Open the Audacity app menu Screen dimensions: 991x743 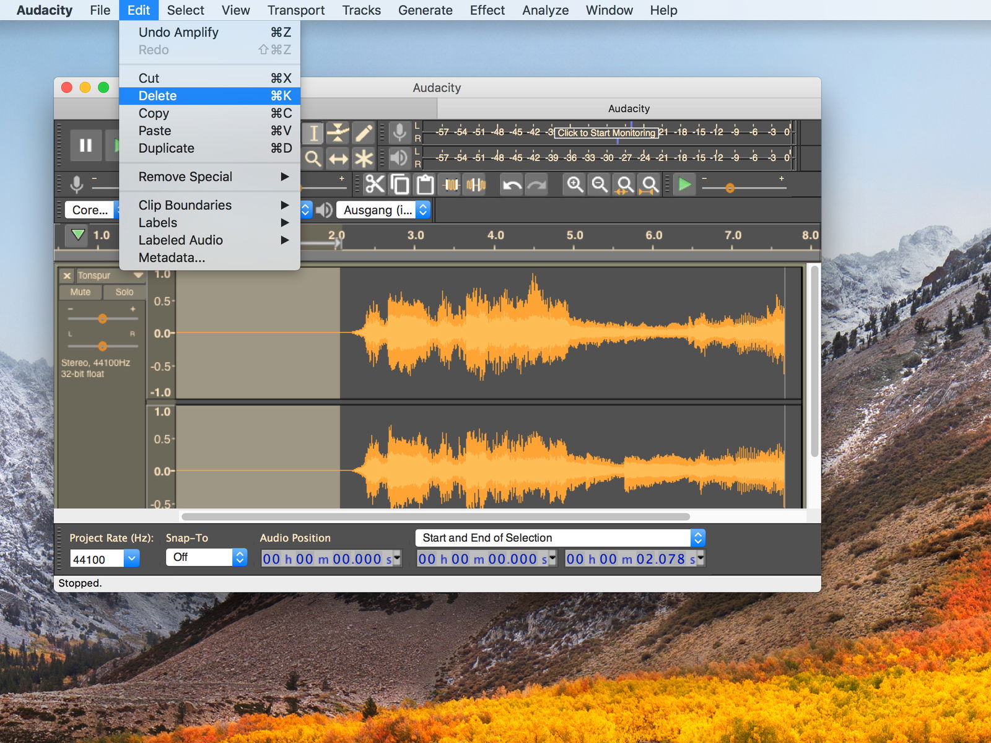pyautogui.click(x=44, y=10)
